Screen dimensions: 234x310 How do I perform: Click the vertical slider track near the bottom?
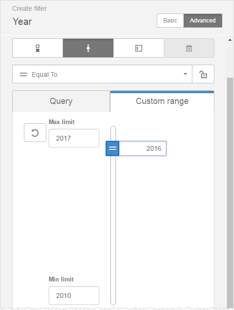click(113, 287)
